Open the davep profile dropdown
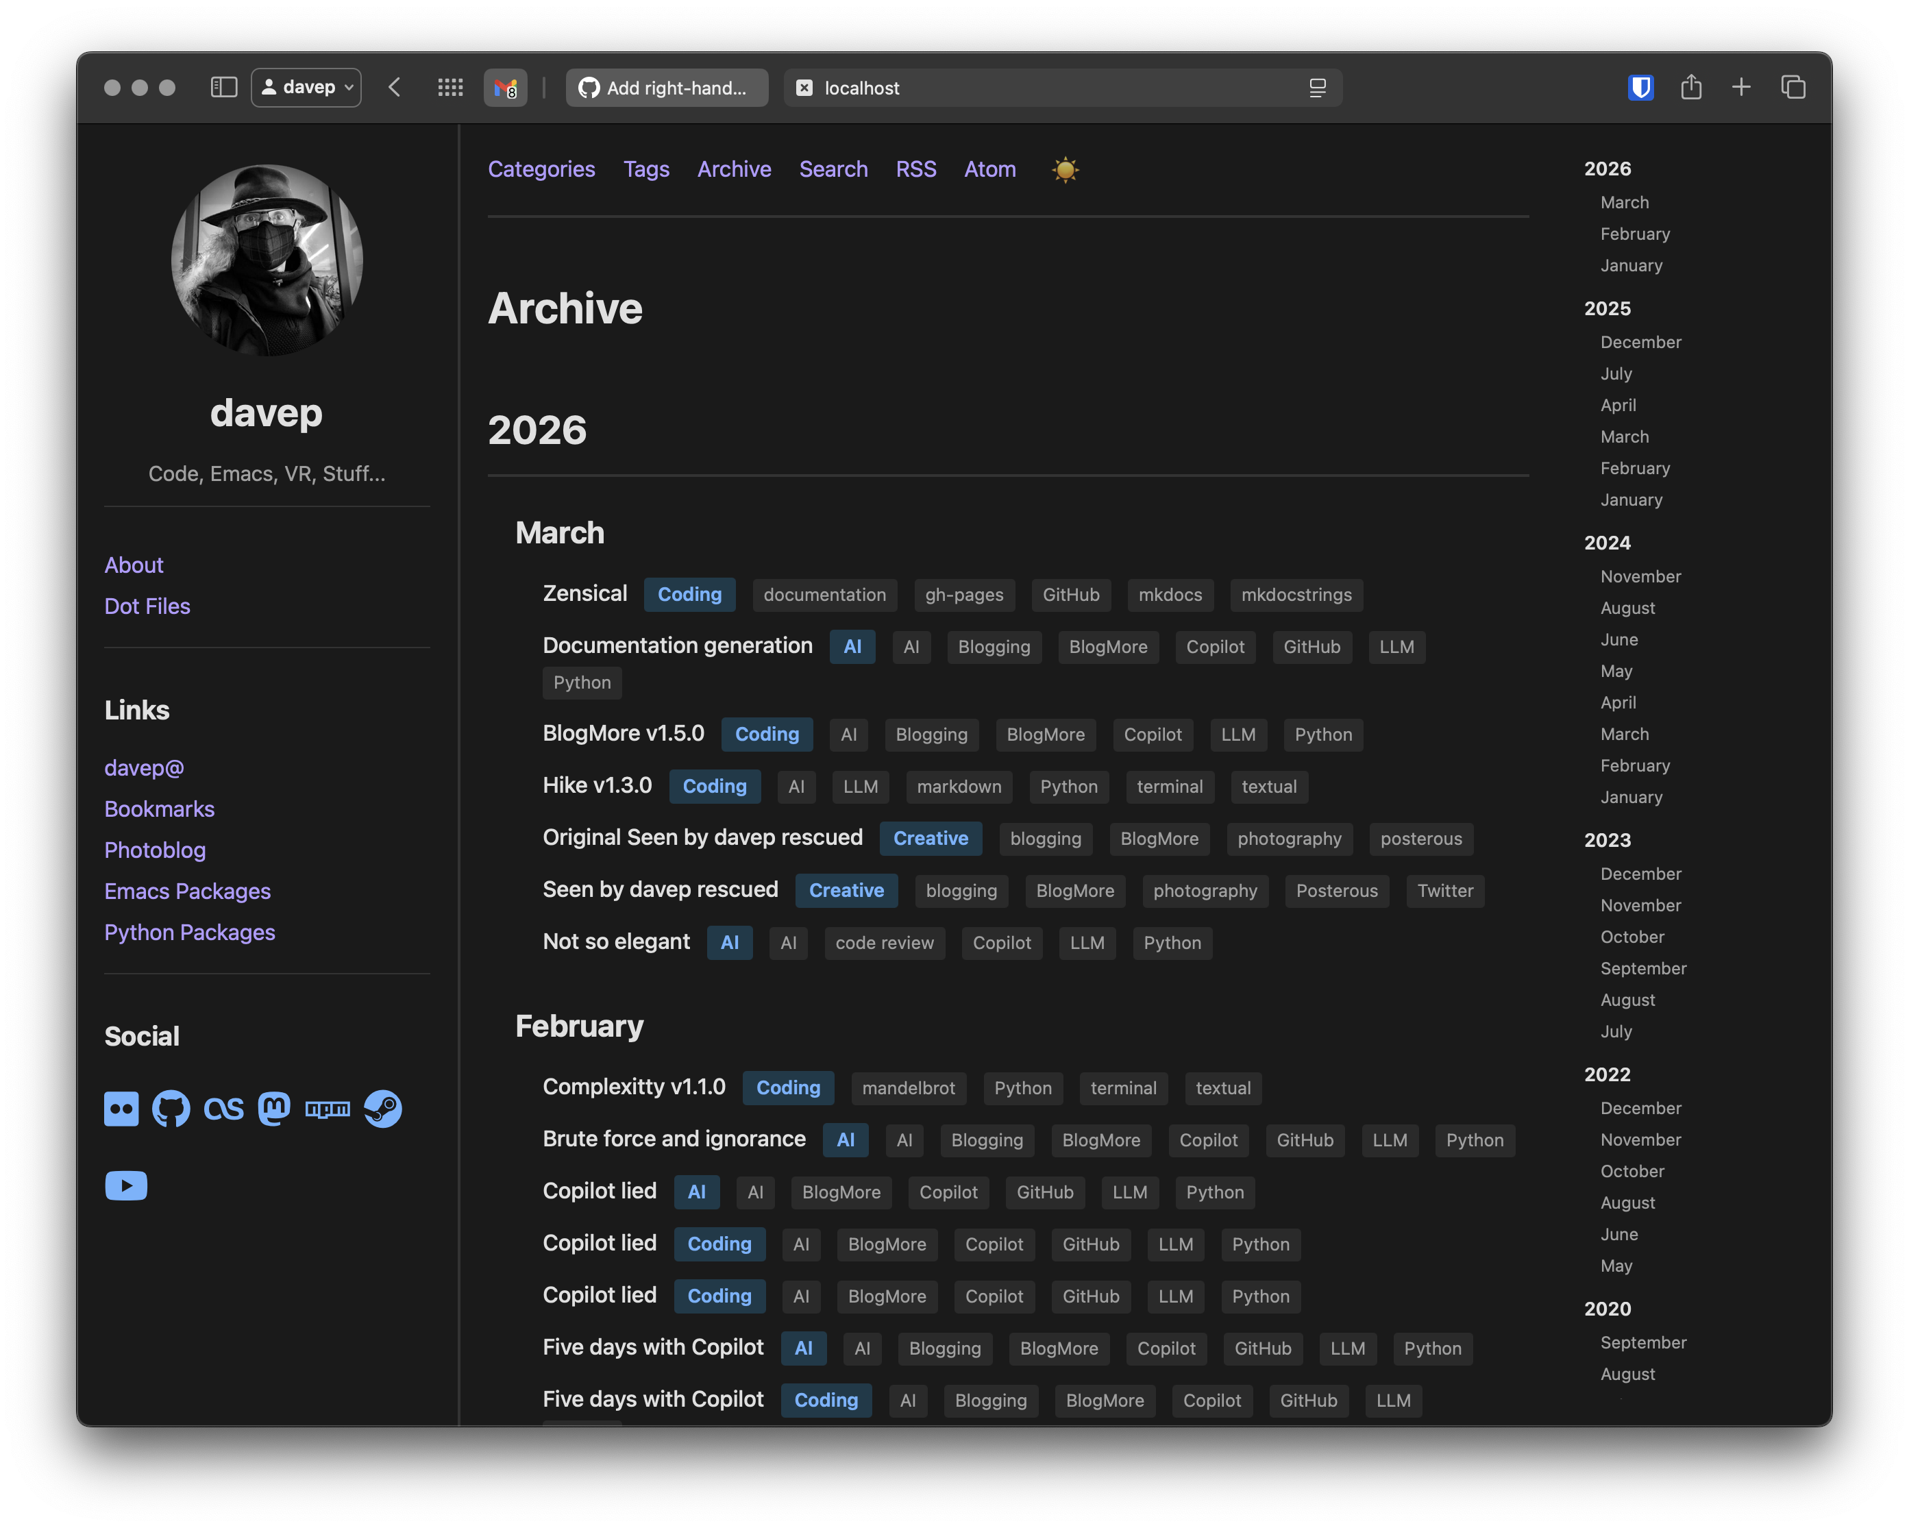1909x1528 pixels. [306, 87]
